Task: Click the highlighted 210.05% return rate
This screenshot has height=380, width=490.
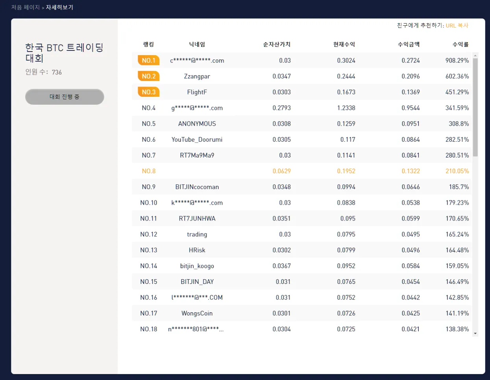Action: coord(457,171)
